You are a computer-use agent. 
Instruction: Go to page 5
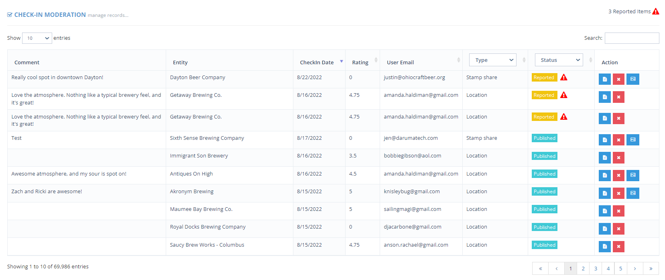620,268
